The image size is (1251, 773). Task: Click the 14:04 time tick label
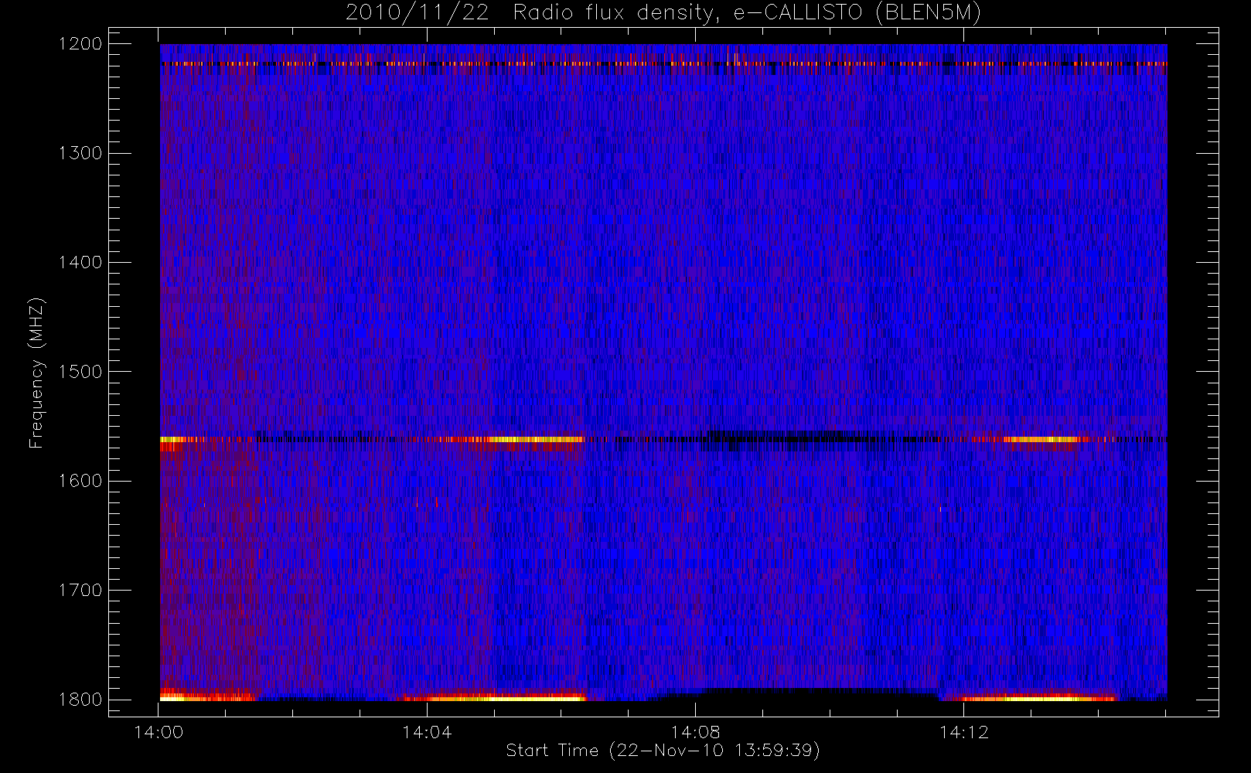tap(427, 732)
